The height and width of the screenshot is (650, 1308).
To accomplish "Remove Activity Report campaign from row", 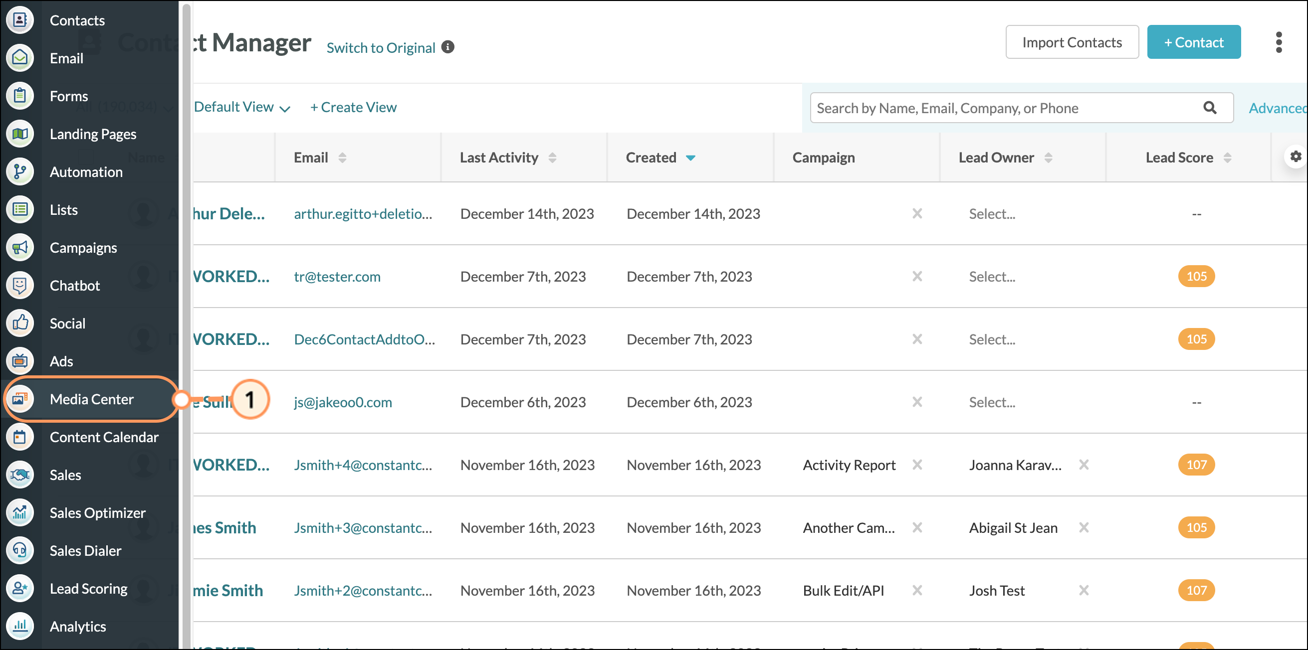I will (917, 465).
